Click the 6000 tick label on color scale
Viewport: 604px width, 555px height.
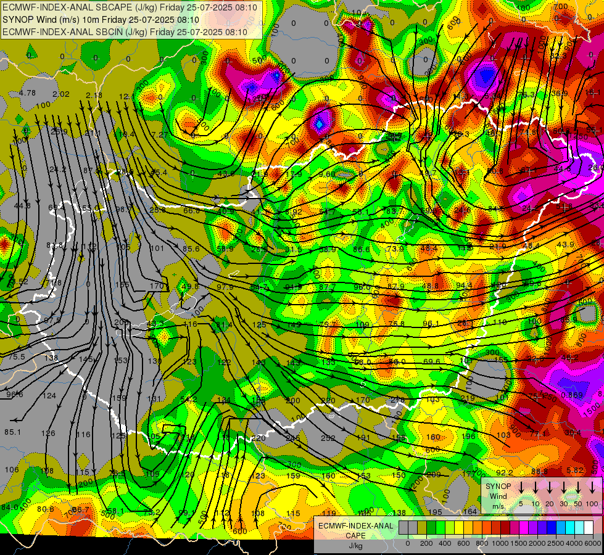[x=593, y=543]
